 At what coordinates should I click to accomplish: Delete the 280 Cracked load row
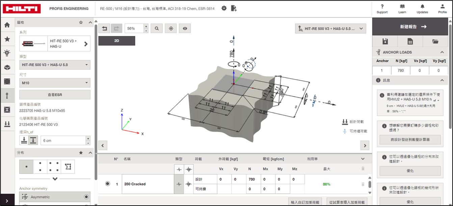pos(363,184)
